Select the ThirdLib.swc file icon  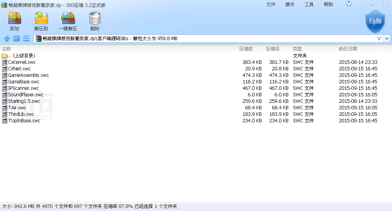[x=5, y=114]
